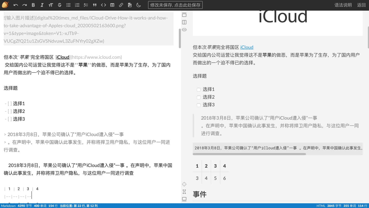
Task: Click the redo arrow in toolbar
Action: (25, 5)
